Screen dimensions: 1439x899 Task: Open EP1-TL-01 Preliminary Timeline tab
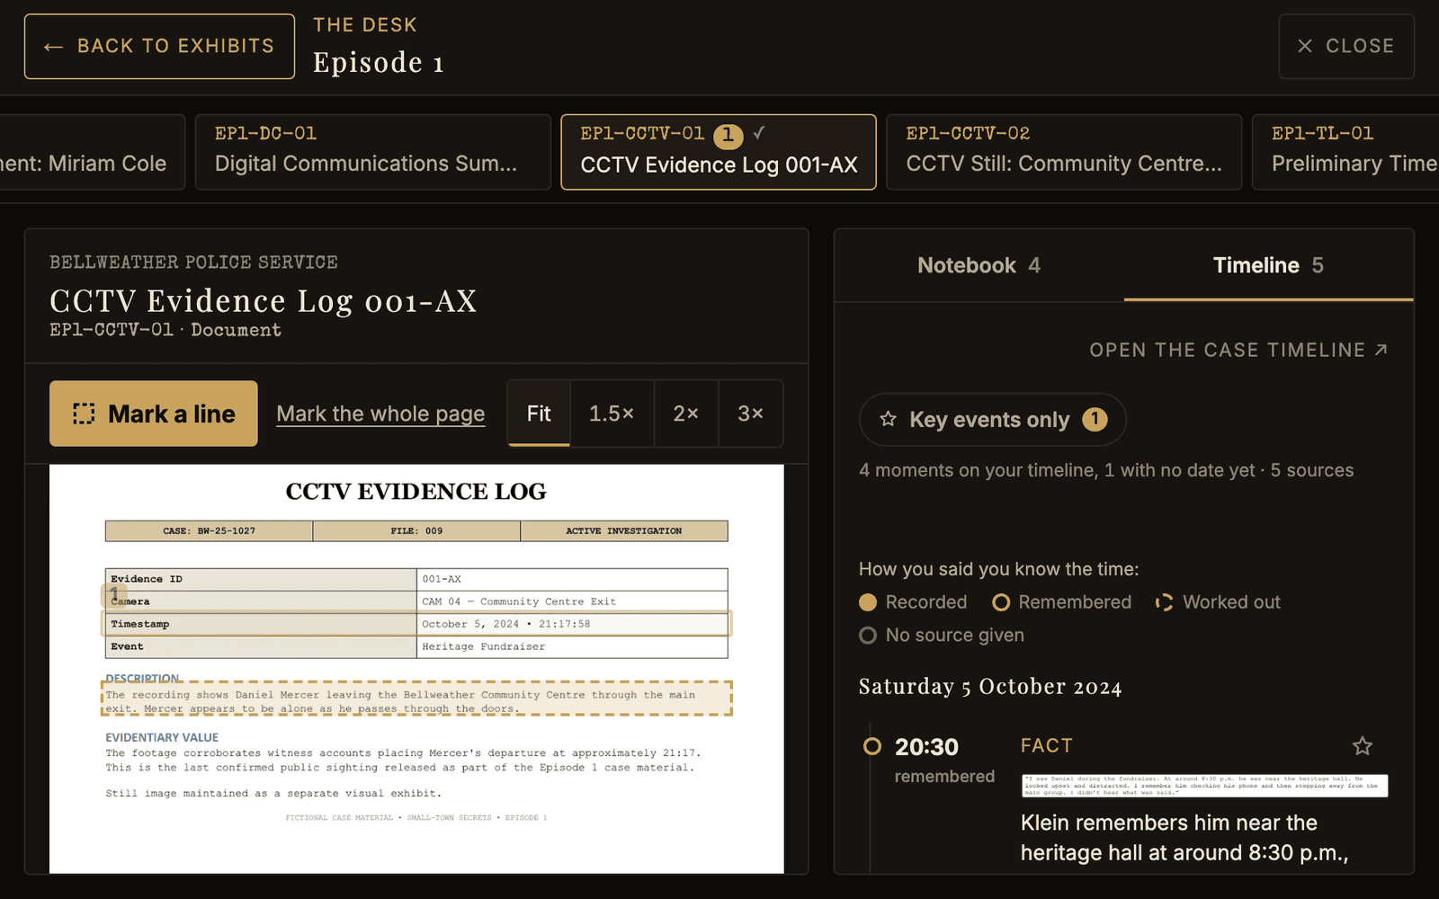click(x=1345, y=152)
